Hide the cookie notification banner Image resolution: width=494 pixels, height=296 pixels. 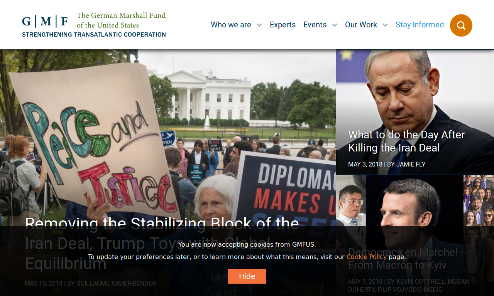pos(247,276)
